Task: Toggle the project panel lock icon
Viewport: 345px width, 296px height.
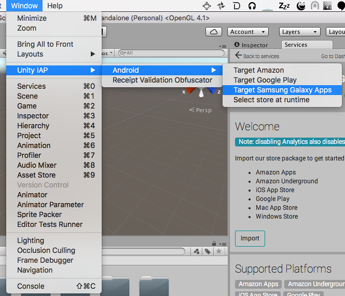Action: point(213,243)
